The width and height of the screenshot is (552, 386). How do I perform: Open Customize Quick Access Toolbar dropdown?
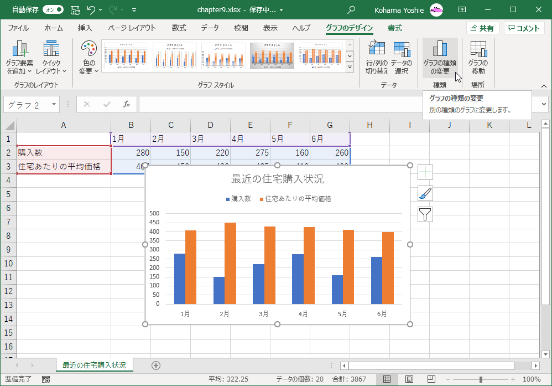pyautogui.click(x=134, y=10)
